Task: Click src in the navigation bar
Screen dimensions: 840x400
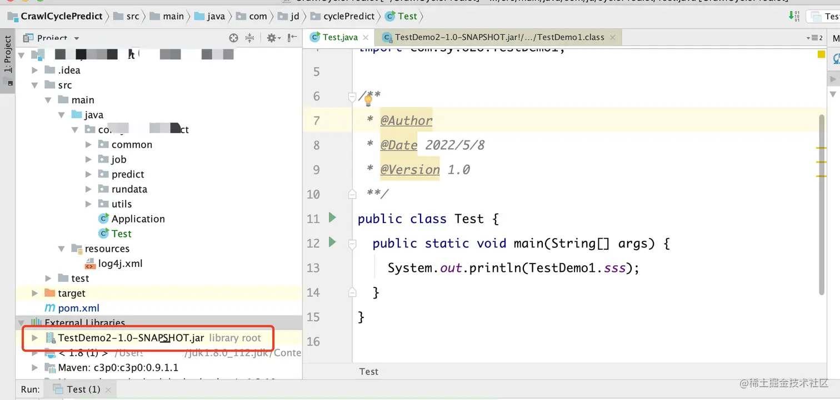Action: click(126, 16)
